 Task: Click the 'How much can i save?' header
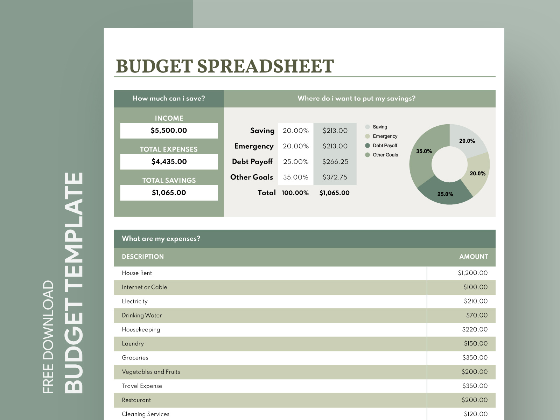169,99
